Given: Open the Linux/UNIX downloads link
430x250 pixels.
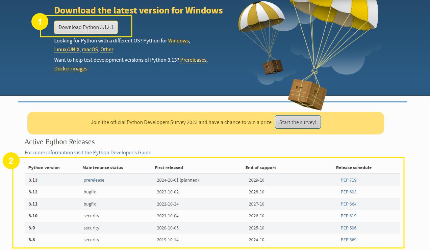Looking at the screenshot, I should 67,50.
